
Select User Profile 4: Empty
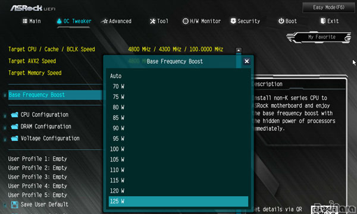(x=37, y=186)
